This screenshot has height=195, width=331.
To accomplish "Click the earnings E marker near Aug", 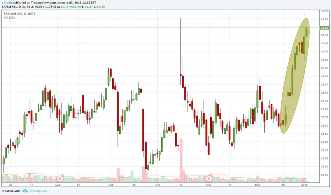I will pos(60,179).
